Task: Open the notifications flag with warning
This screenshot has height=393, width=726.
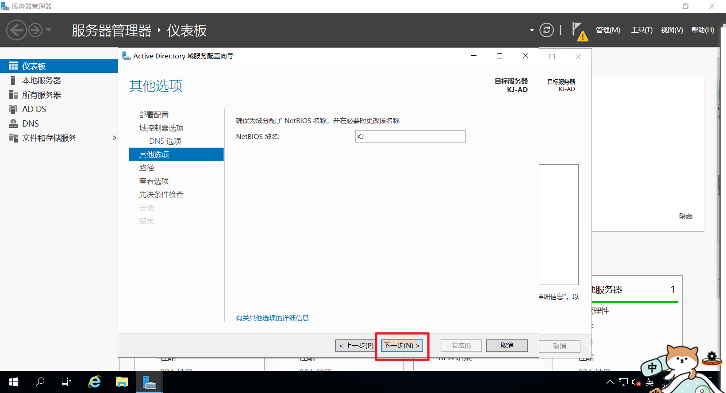Action: [x=579, y=31]
